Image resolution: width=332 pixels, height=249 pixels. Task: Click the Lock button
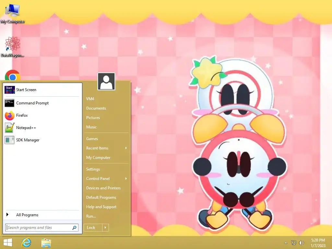pos(93,228)
